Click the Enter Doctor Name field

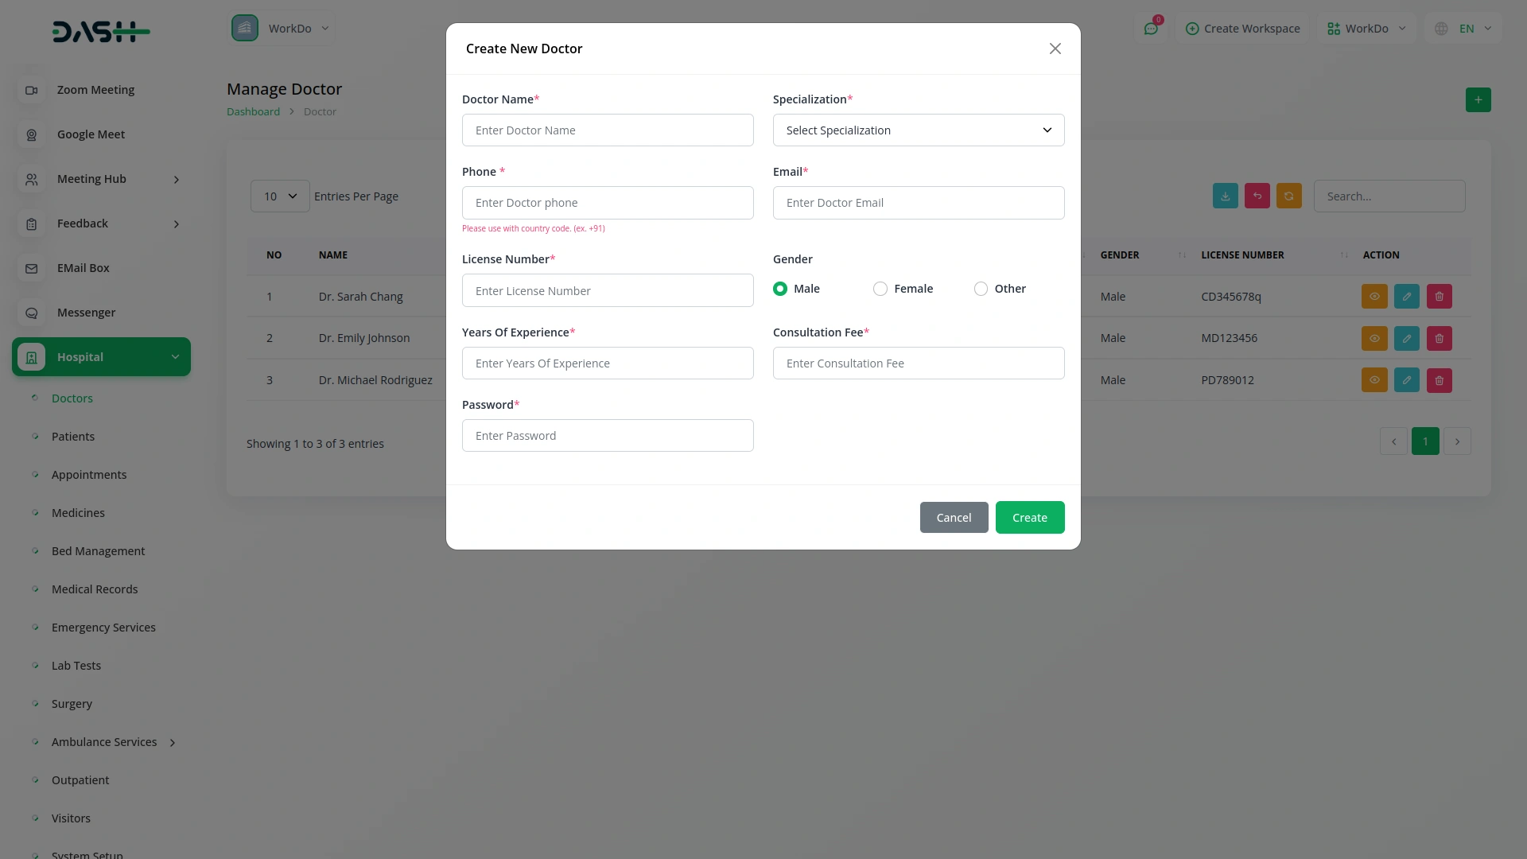pyautogui.click(x=607, y=130)
